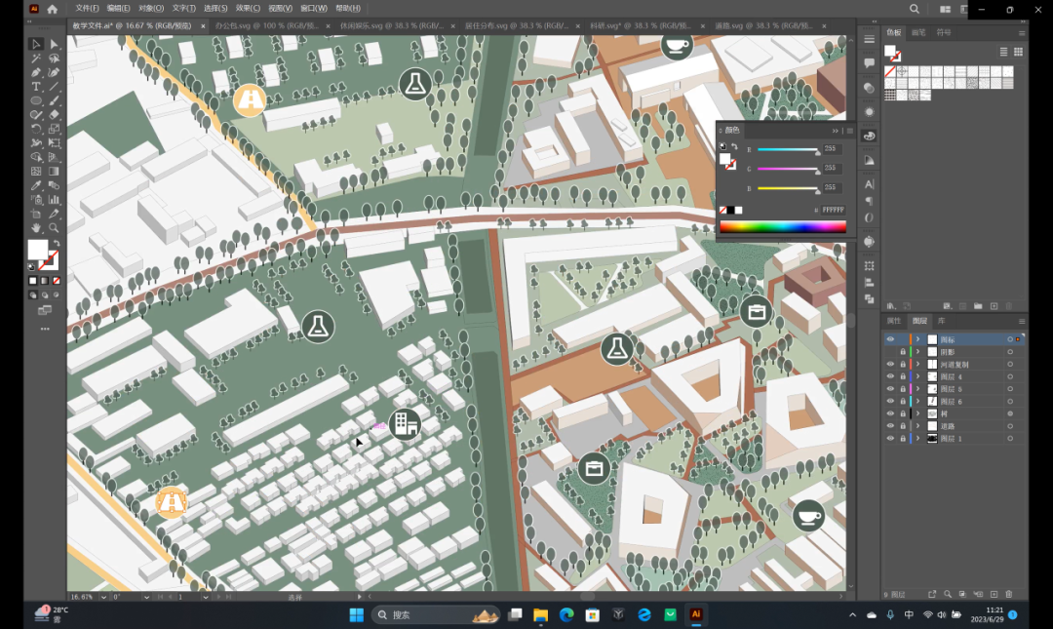Expand the 树 layer arrow

pos(918,413)
